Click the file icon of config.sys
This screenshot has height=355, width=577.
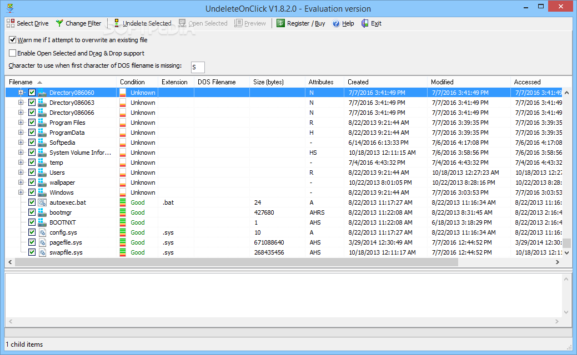[x=42, y=232]
